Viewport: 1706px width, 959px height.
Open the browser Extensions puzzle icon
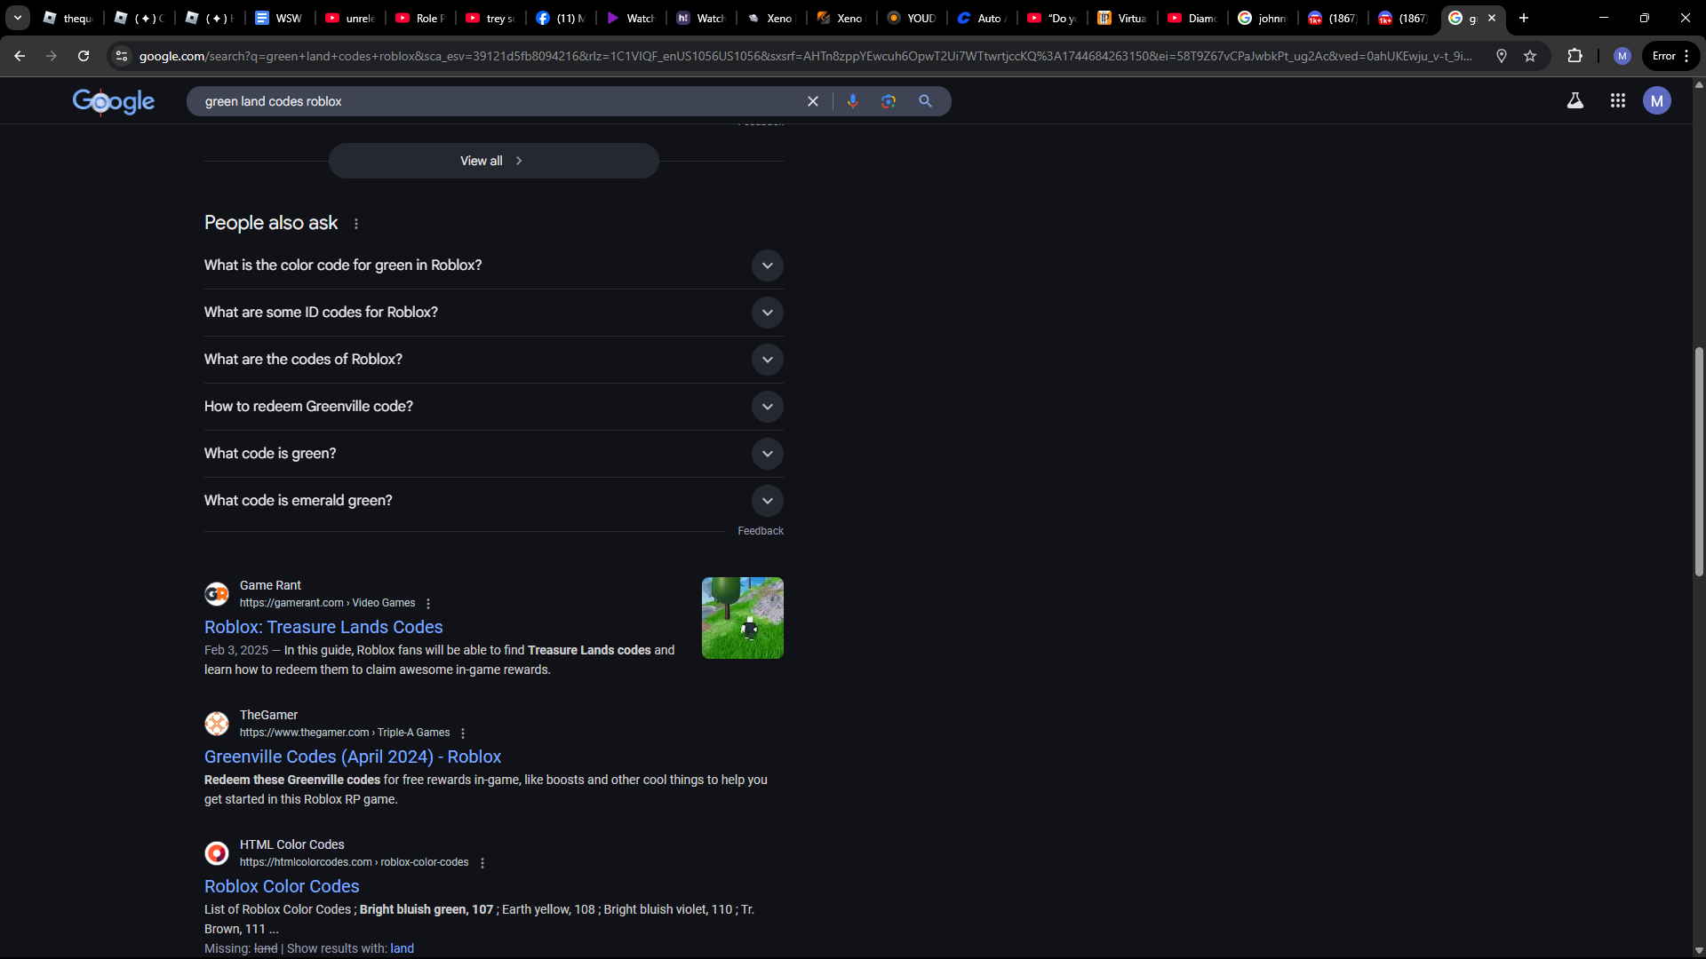coord(1574,56)
